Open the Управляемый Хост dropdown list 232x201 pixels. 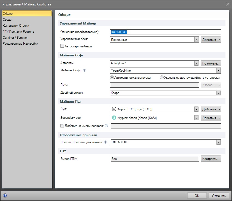(x=196, y=40)
